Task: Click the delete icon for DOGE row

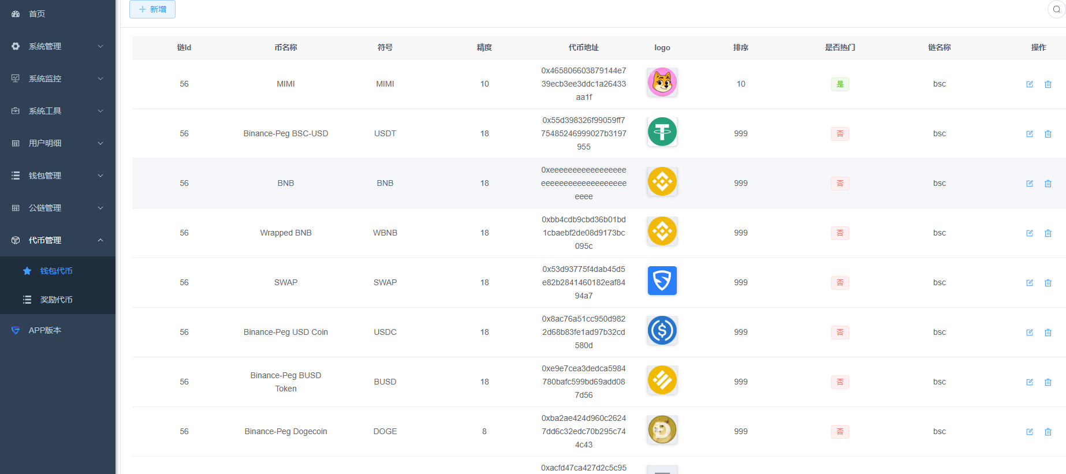Action: (x=1048, y=432)
